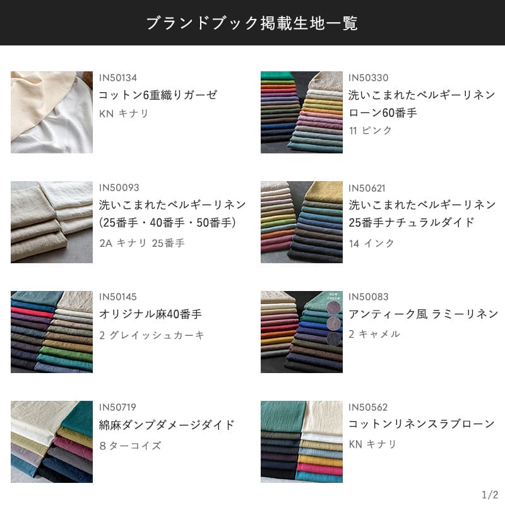Click the NEW COLOR purple swatch circle
The height and width of the screenshot is (505, 505).
pos(333,308)
